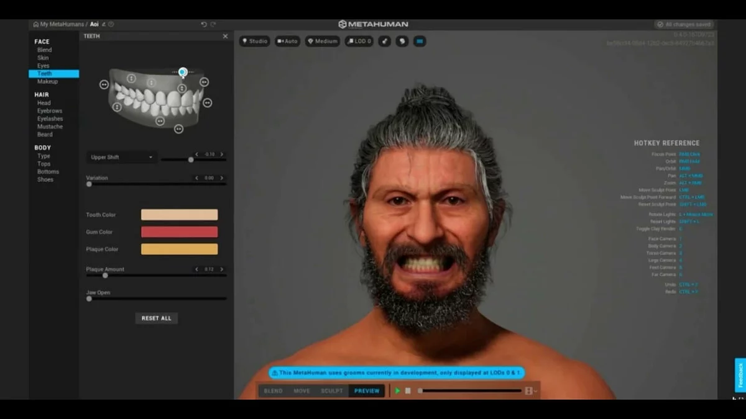Open the Medium quality dropdown
This screenshot has width=746, height=419.
322,41
